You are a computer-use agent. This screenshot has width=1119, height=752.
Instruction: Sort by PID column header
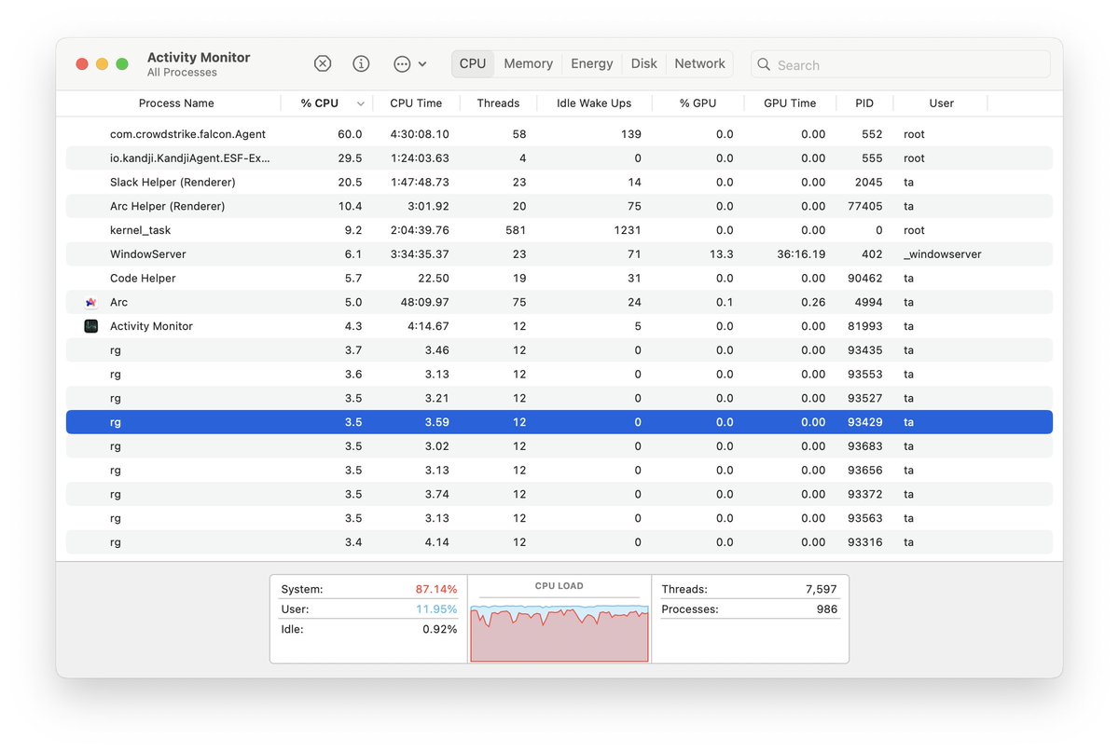coord(864,103)
